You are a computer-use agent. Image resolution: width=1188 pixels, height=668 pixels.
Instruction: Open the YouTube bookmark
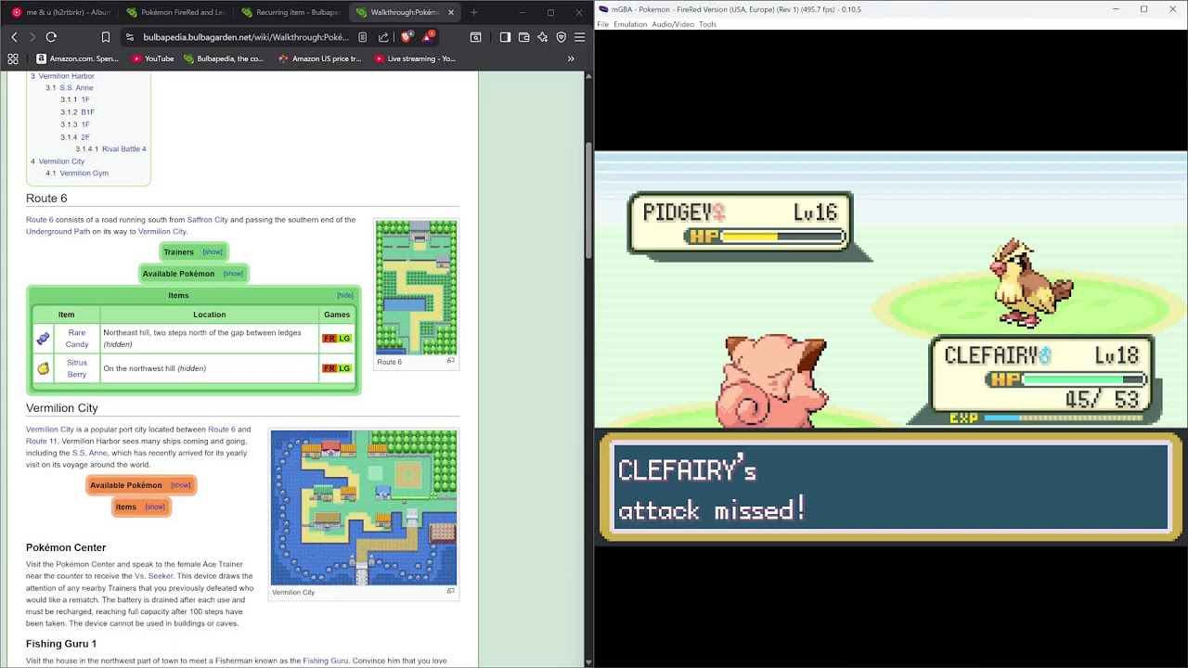153,58
